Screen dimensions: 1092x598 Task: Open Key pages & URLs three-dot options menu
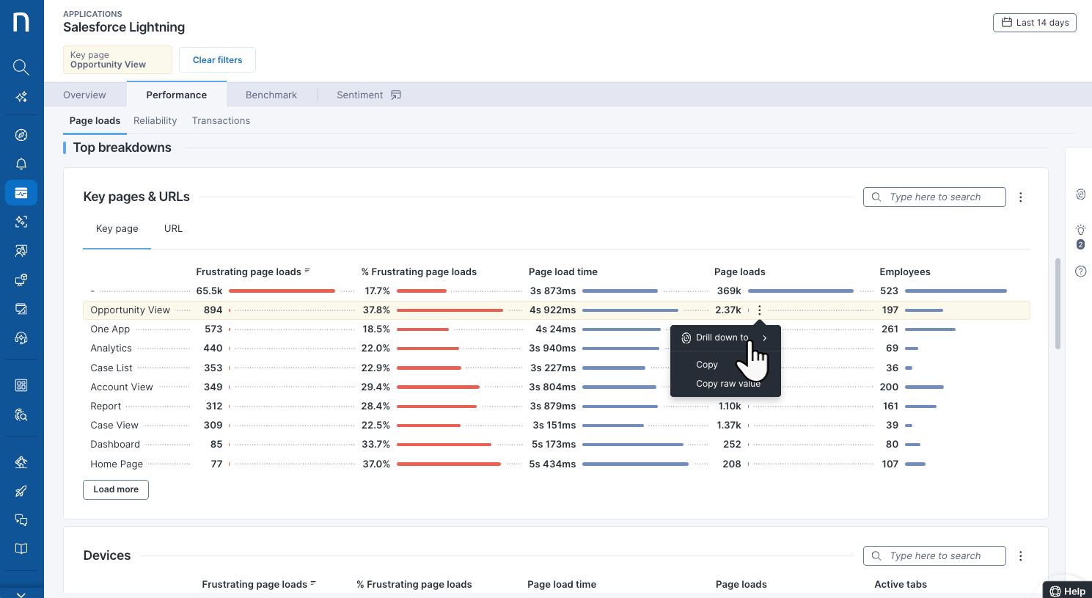tap(1020, 197)
